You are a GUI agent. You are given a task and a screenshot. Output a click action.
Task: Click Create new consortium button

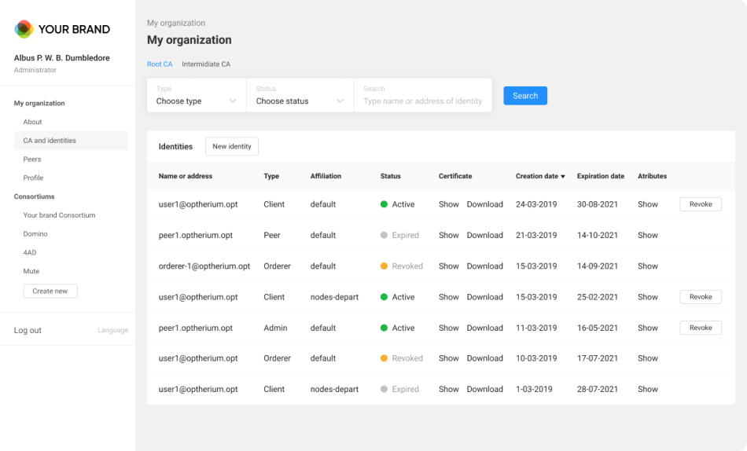pos(50,291)
